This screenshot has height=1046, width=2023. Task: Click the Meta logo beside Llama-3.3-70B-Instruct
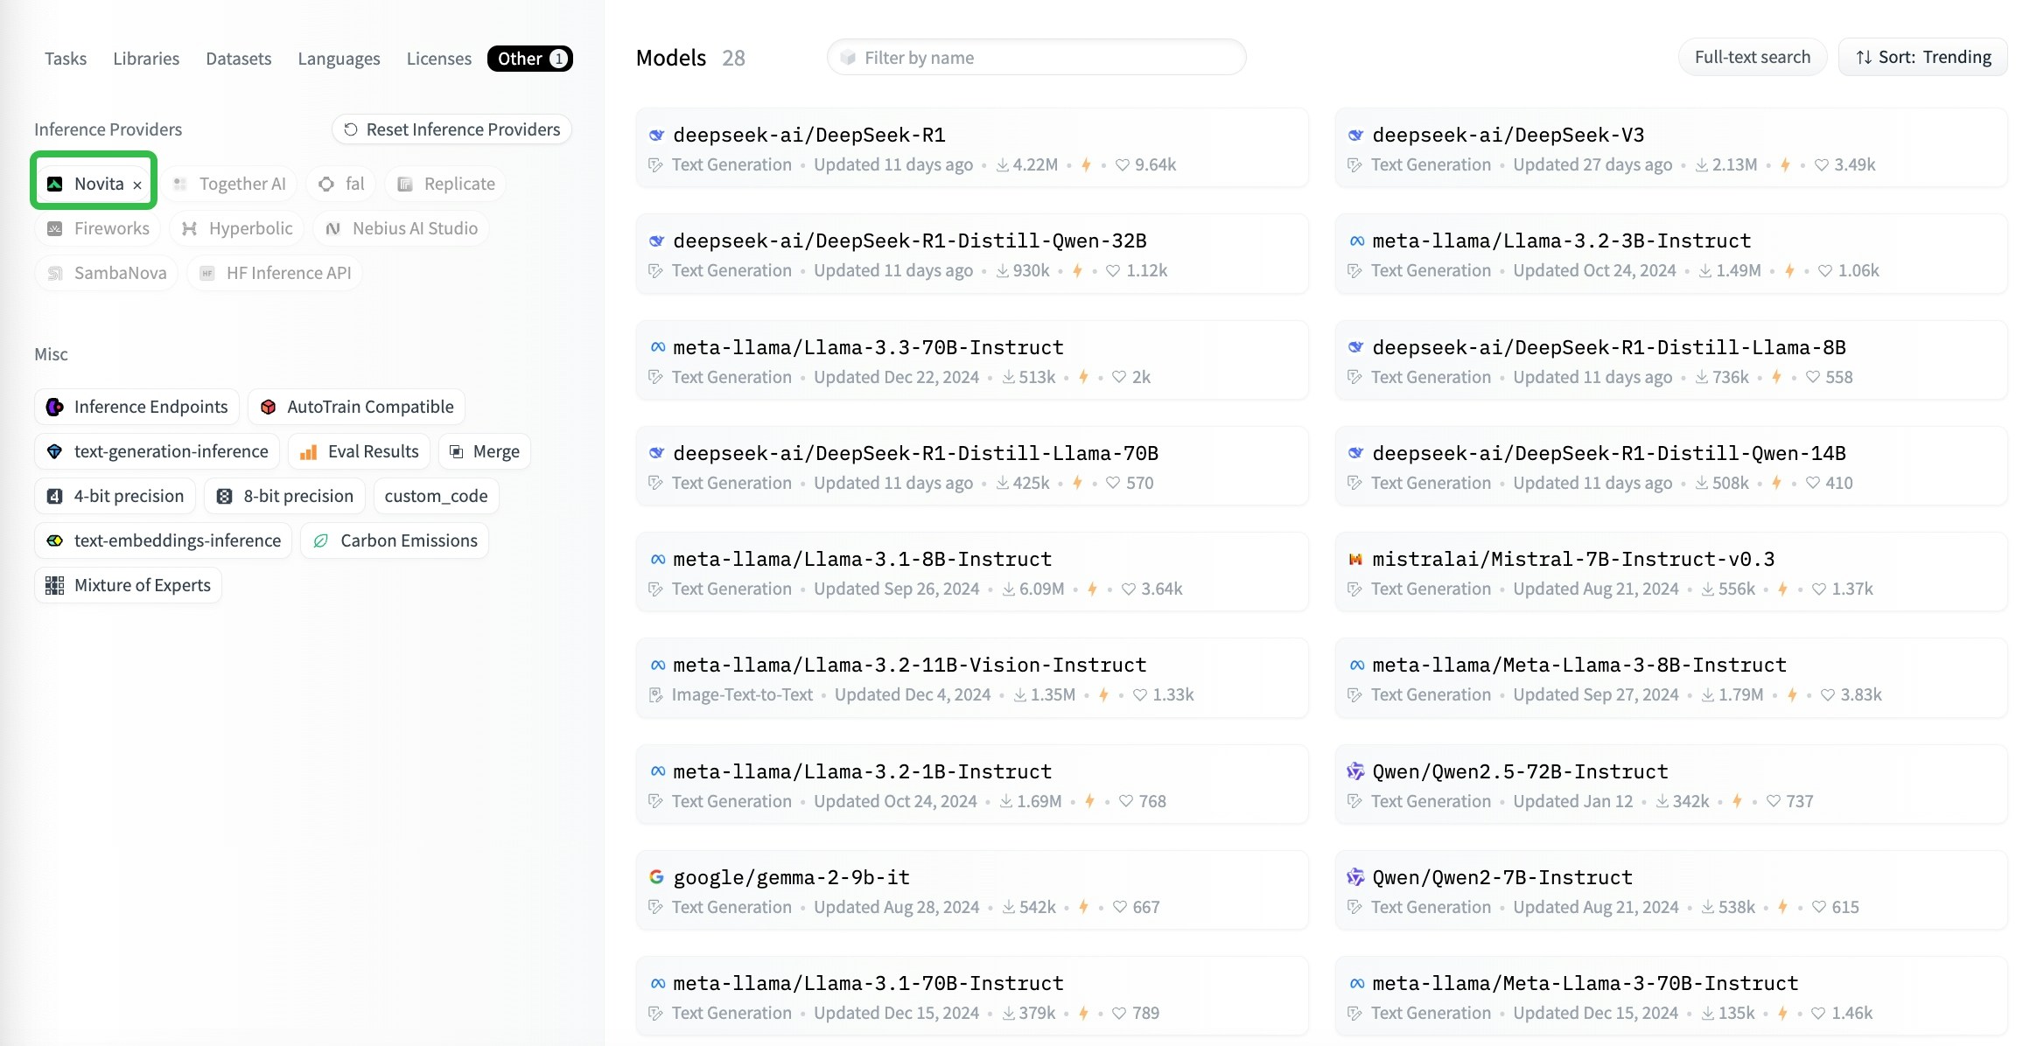click(x=657, y=347)
